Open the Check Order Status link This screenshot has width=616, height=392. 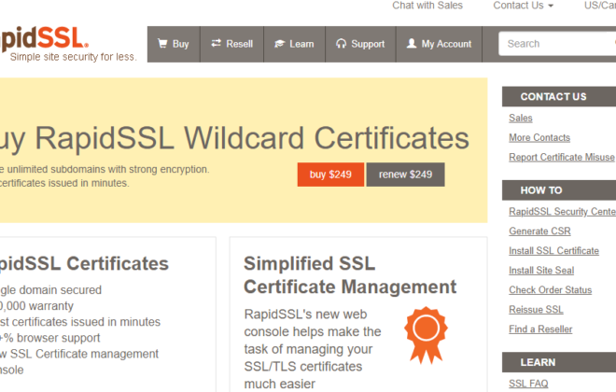coord(551,290)
